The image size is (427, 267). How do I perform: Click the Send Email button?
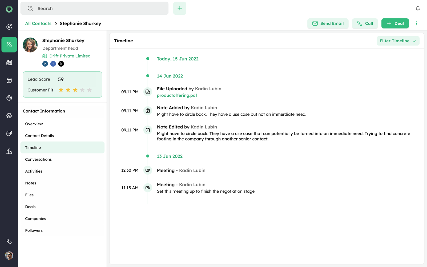[x=328, y=23]
